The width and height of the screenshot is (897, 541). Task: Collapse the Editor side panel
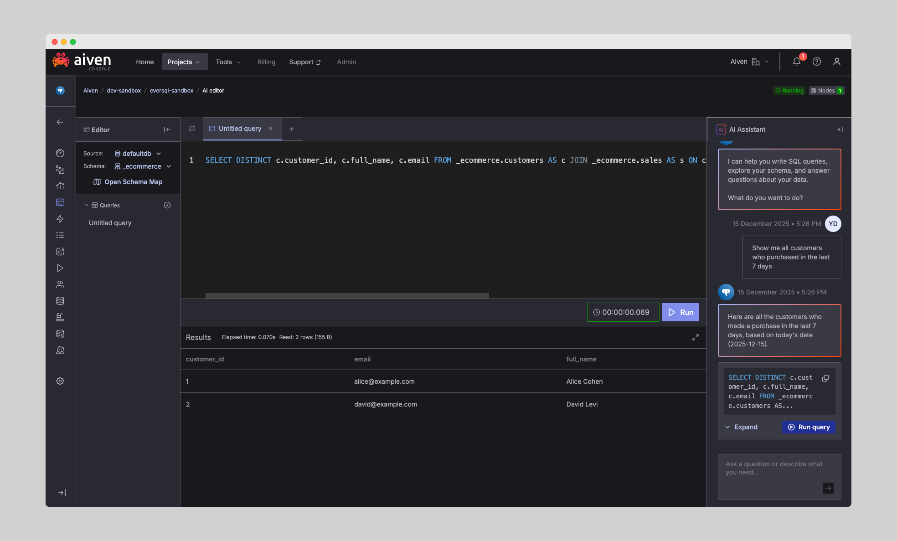point(167,130)
